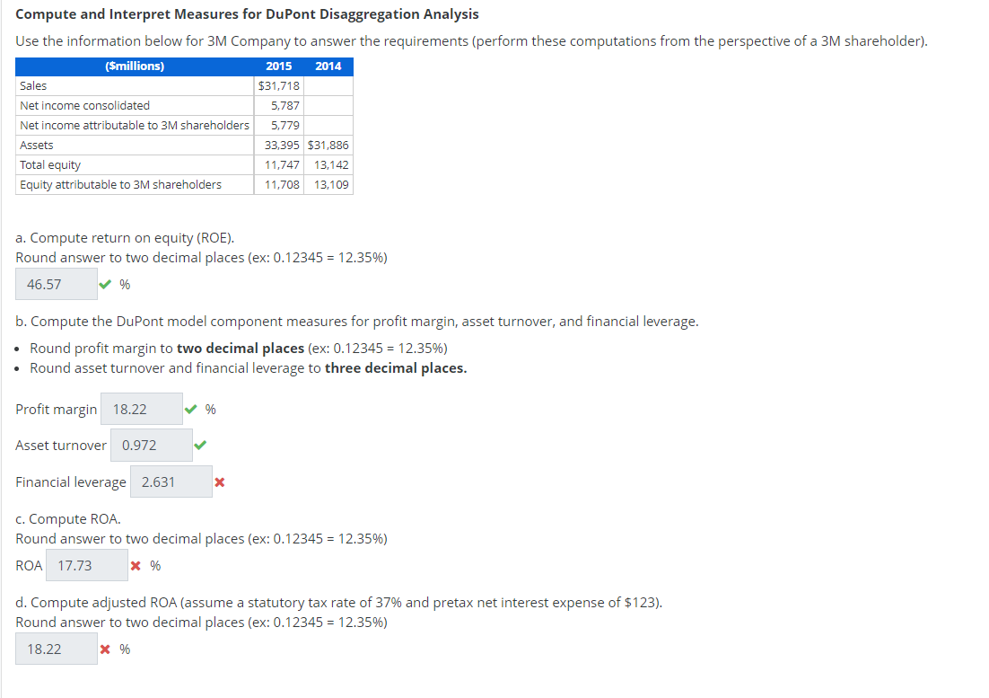
Task: Click the red X beside the ROA answer
Action: click(x=137, y=565)
